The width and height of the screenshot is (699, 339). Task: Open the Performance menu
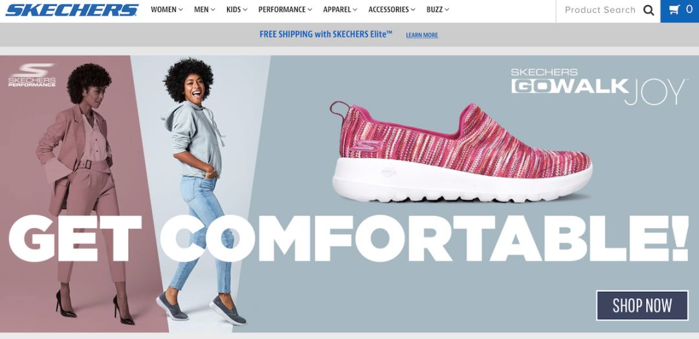tap(285, 9)
